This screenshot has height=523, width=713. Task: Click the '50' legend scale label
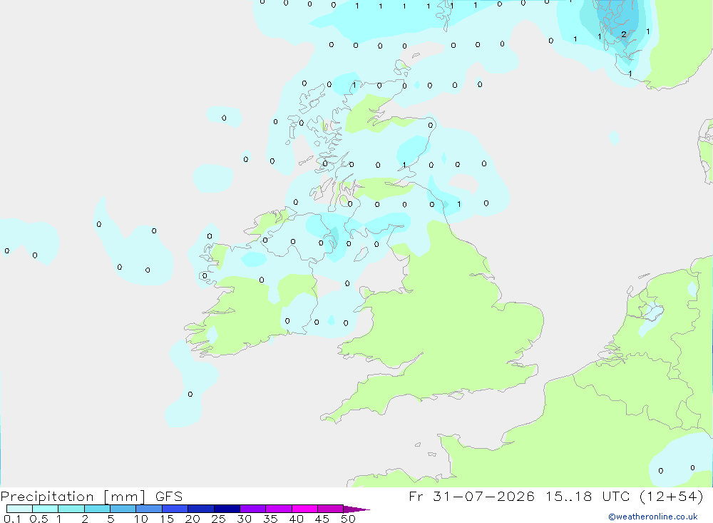[x=348, y=519]
